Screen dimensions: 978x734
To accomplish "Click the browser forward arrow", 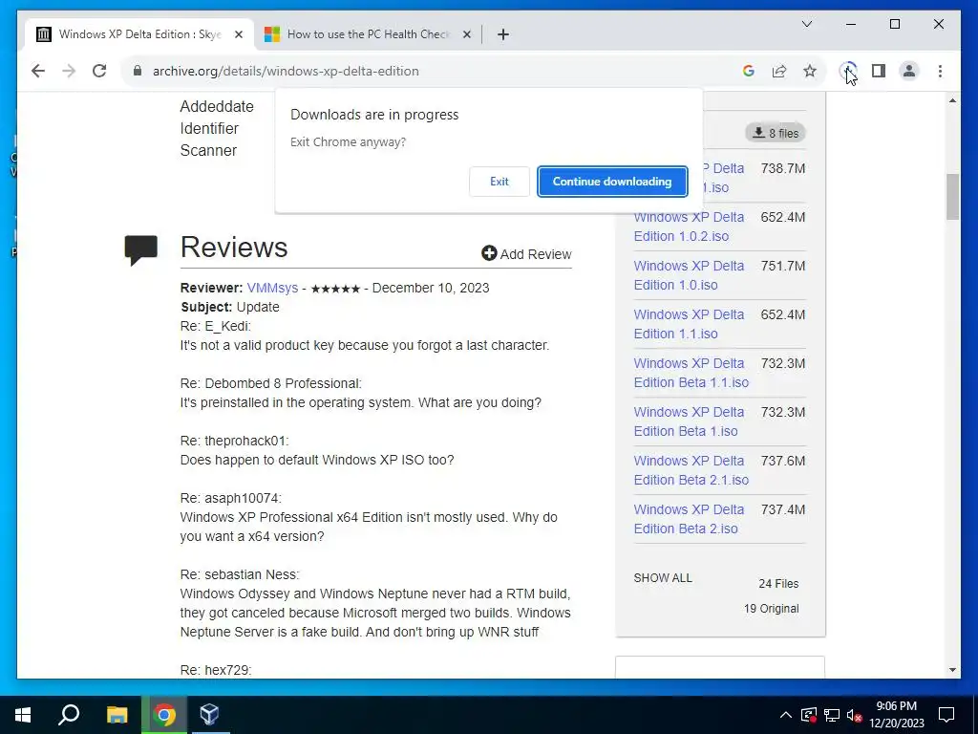I will point(69,71).
